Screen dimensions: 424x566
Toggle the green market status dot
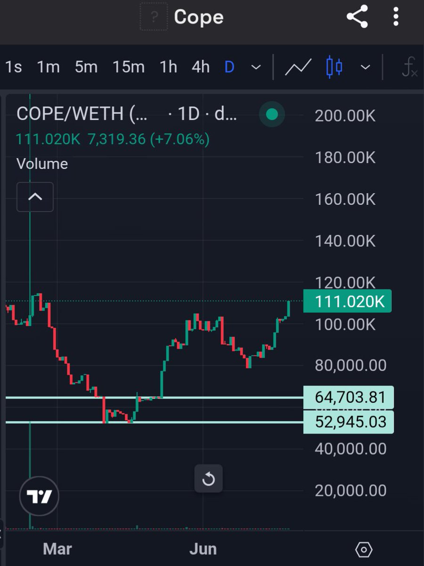pos(272,114)
